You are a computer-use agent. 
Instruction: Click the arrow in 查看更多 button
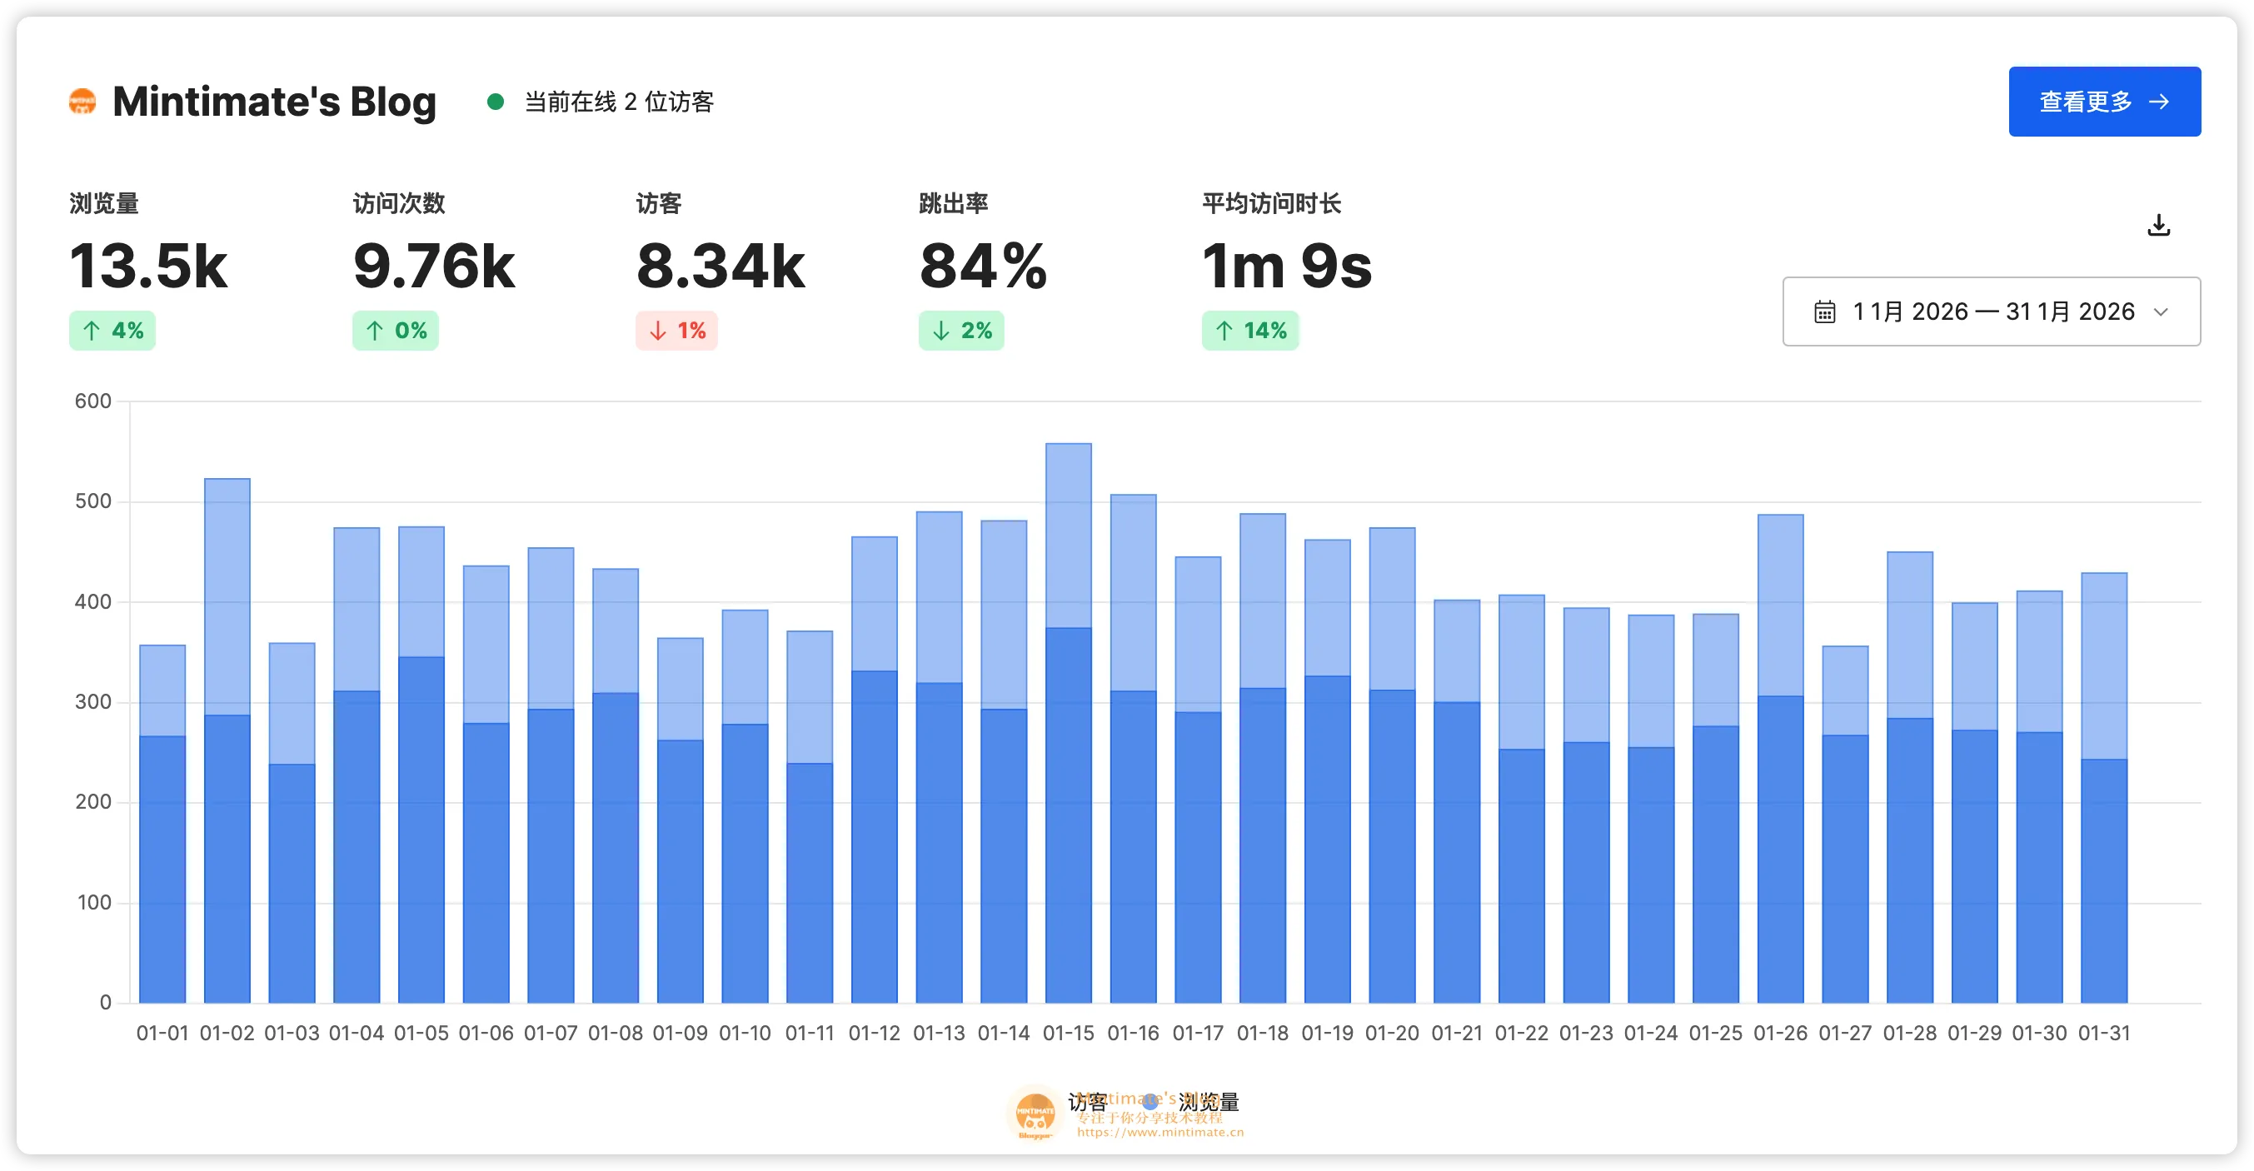click(x=2158, y=102)
